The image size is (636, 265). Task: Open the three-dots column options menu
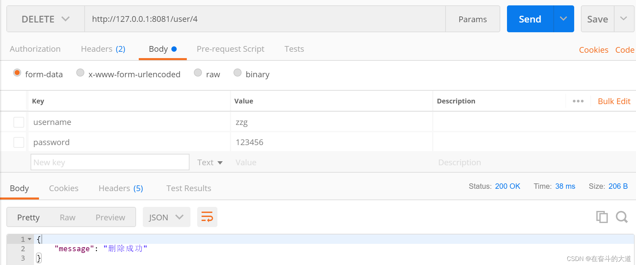coord(578,101)
